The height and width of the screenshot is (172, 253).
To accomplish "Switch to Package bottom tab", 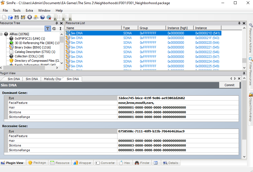I will [x=37, y=163].
